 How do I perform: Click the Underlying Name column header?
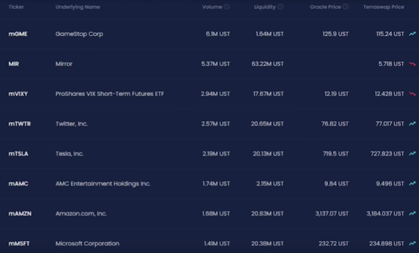click(x=78, y=7)
